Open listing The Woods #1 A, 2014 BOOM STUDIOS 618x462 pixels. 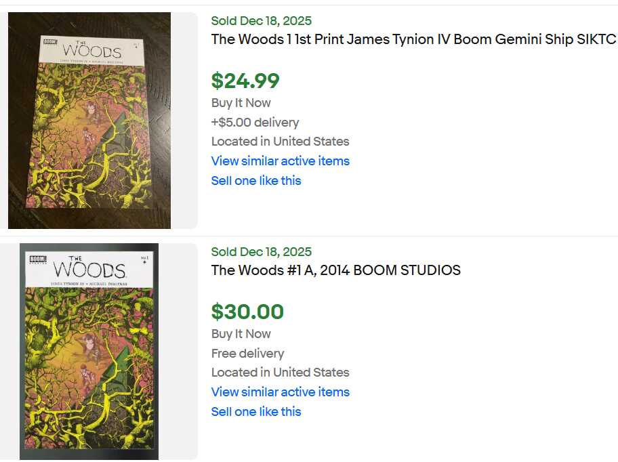click(335, 270)
